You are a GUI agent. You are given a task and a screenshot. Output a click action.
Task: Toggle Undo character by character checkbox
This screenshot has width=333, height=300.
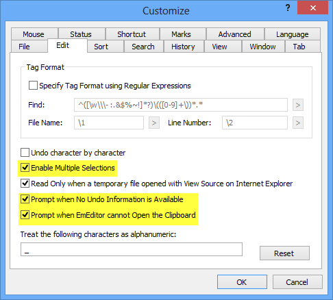point(25,153)
